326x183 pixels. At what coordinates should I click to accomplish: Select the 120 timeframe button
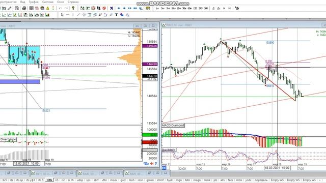(x=195, y=8)
